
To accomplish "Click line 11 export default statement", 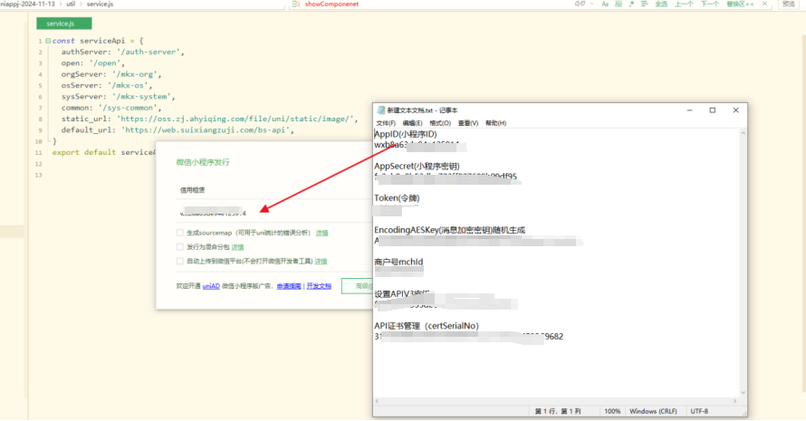I will click(103, 152).
